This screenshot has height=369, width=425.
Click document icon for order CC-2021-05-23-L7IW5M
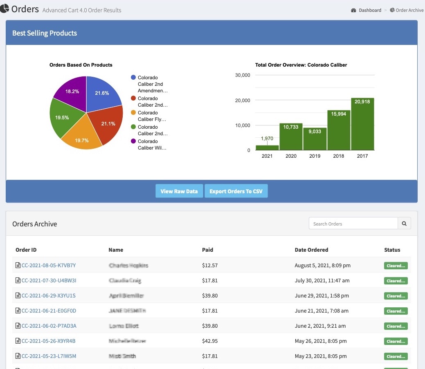pyautogui.click(x=18, y=356)
